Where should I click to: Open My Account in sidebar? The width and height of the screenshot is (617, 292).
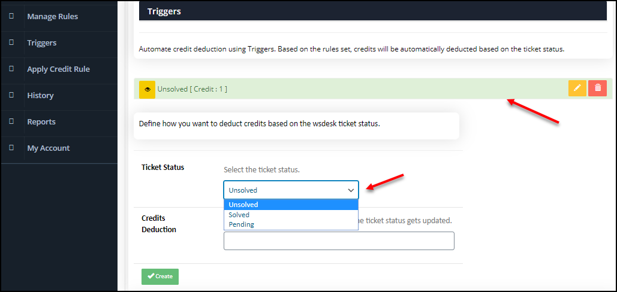(x=49, y=148)
